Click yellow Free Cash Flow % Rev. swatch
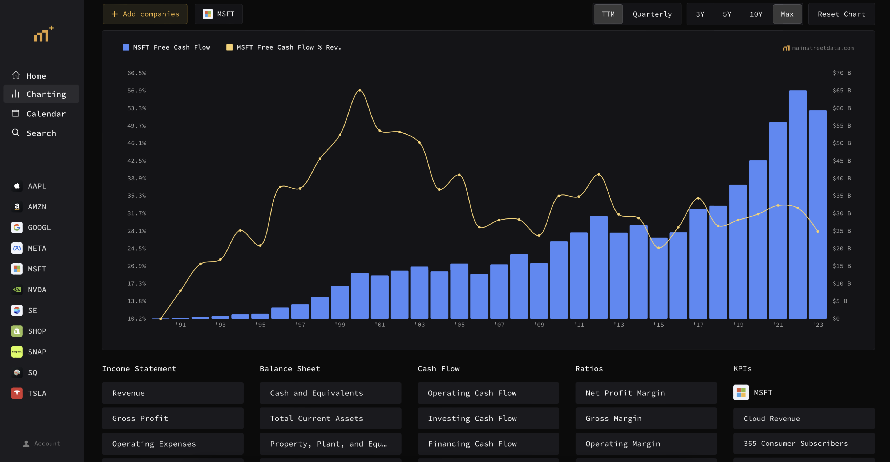The width and height of the screenshot is (890, 462). (229, 47)
